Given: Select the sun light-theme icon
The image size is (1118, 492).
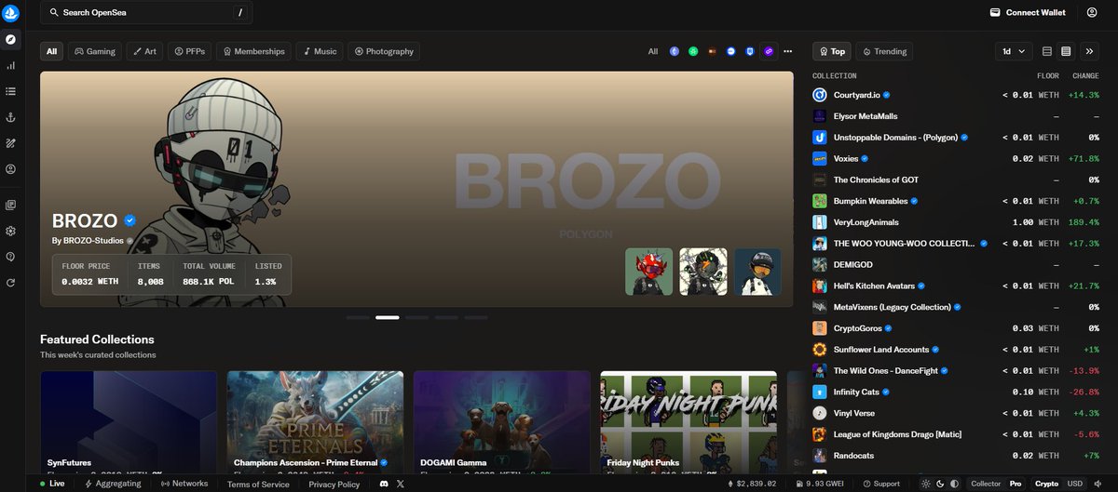Looking at the screenshot, I should (x=925, y=484).
